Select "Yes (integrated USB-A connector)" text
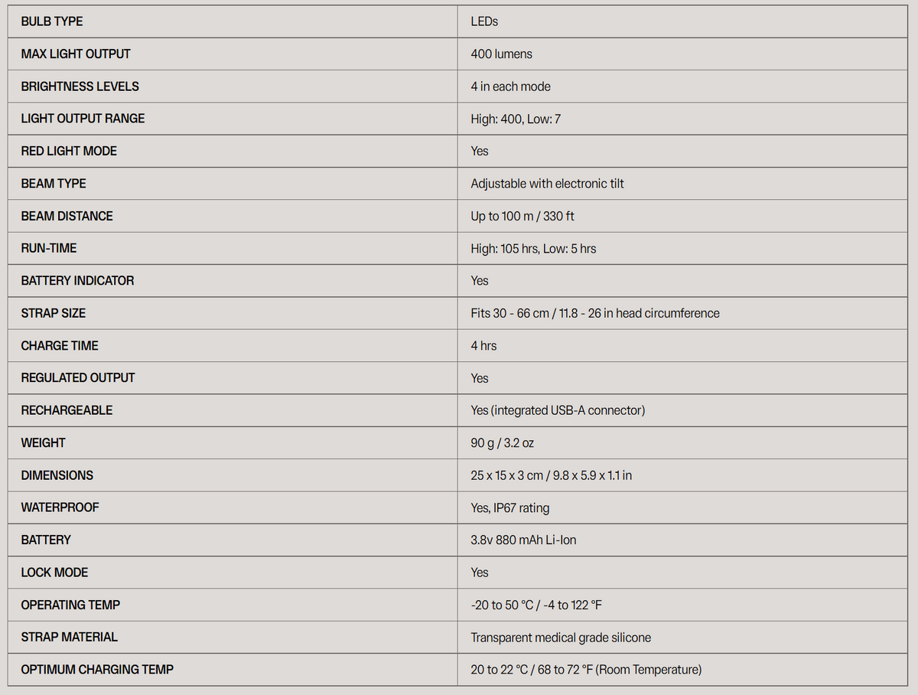 pos(558,410)
